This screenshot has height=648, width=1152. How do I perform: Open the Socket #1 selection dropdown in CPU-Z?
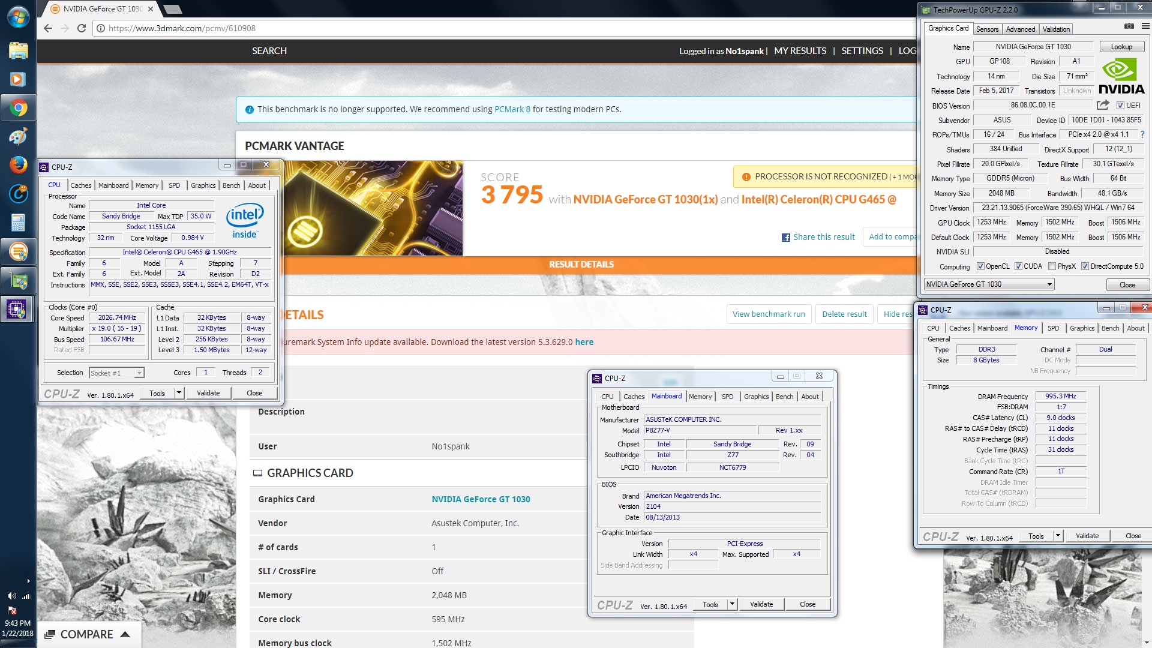pyautogui.click(x=116, y=373)
